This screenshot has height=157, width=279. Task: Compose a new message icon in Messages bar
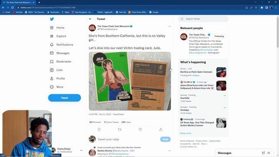(263, 153)
